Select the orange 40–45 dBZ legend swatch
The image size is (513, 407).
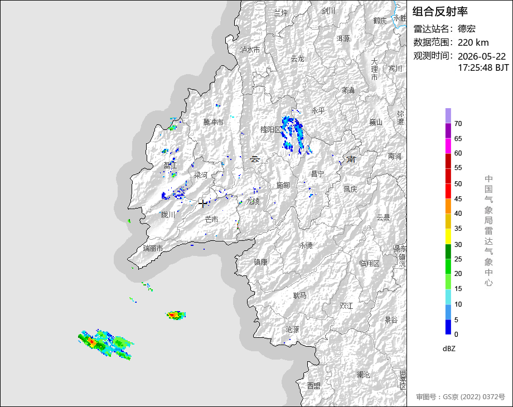448,206
